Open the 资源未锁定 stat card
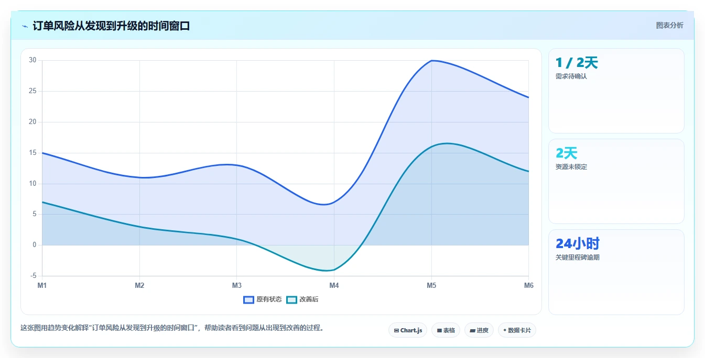Viewport: 705px width, 358px height. pos(616,182)
